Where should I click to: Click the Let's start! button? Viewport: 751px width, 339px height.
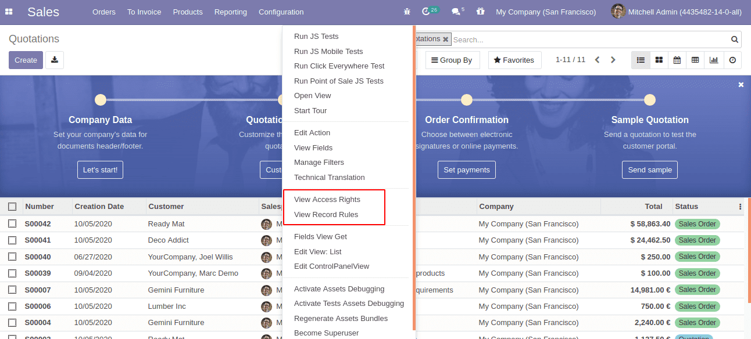(x=100, y=169)
